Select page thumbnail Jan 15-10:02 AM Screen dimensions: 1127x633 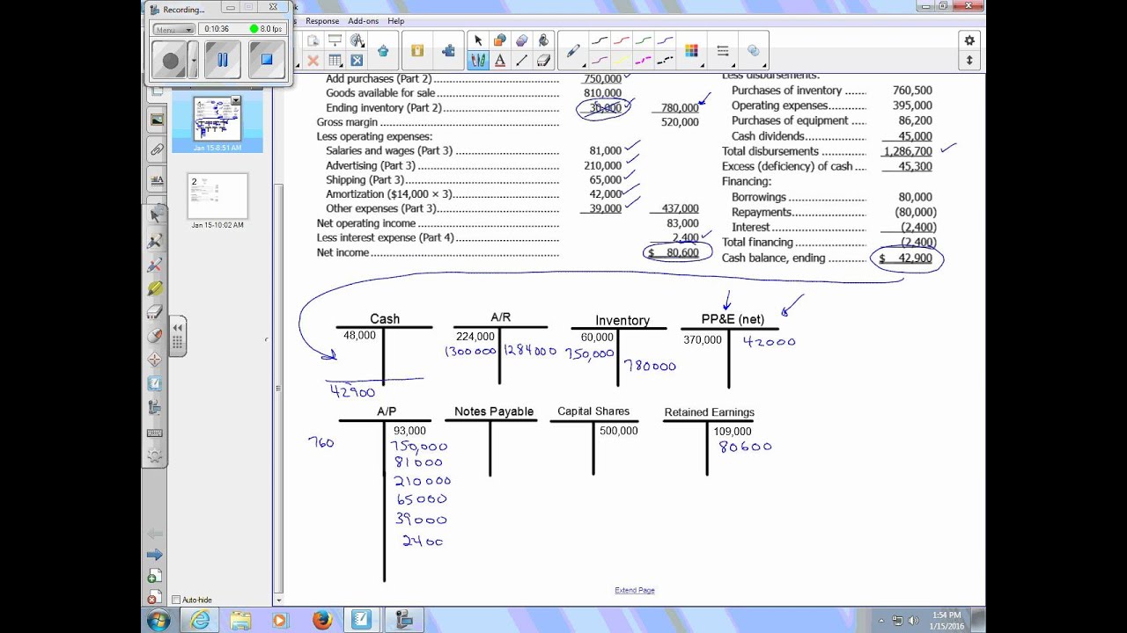click(x=217, y=196)
